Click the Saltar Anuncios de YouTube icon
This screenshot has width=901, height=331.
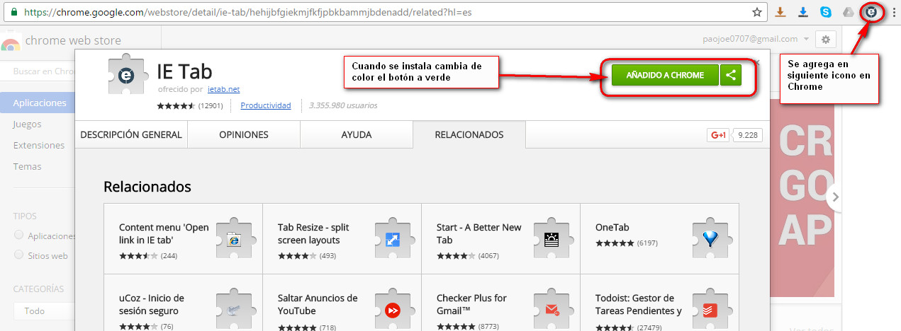[393, 310]
